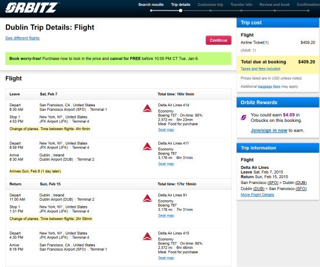Viewport: 320px width, 267px height.
Task: View Seat map for Delta 415
Action: [166, 258]
